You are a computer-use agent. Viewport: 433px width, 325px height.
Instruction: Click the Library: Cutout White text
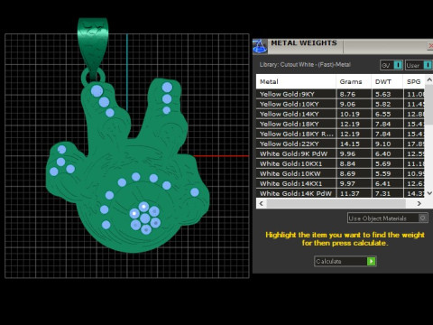click(x=305, y=64)
